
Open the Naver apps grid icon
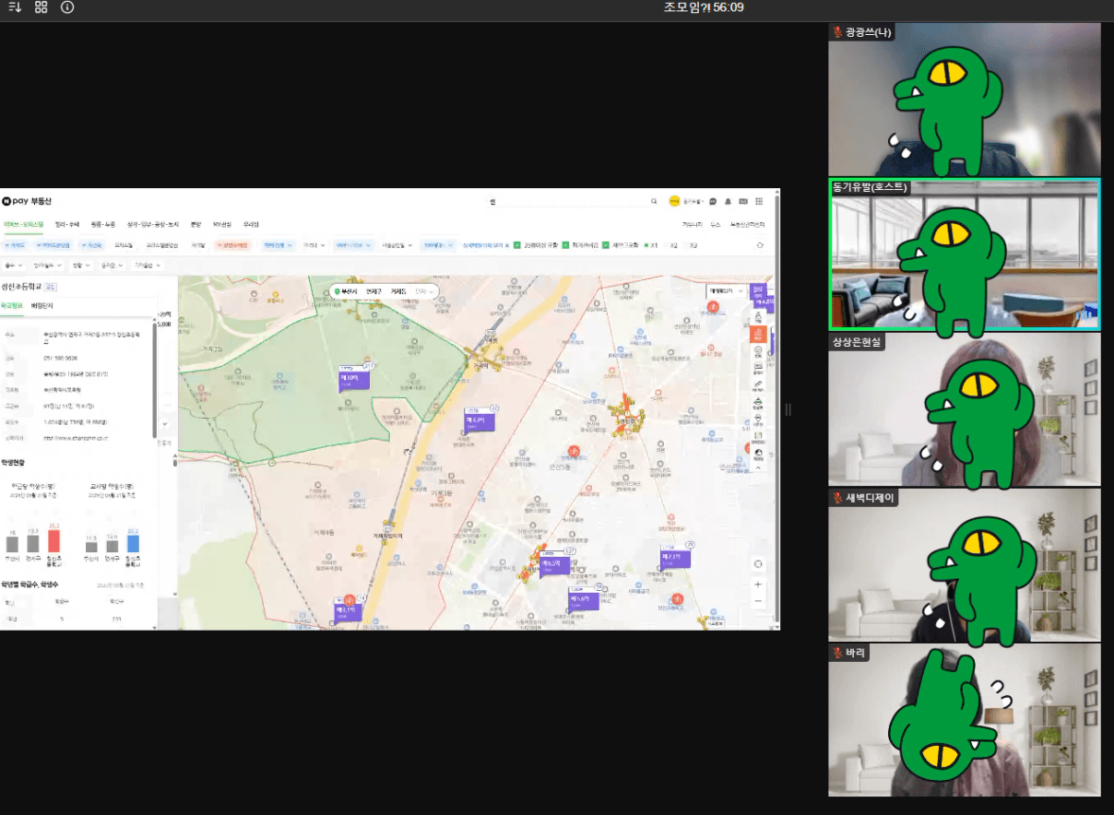pyautogui.click(x=759, y=201)
